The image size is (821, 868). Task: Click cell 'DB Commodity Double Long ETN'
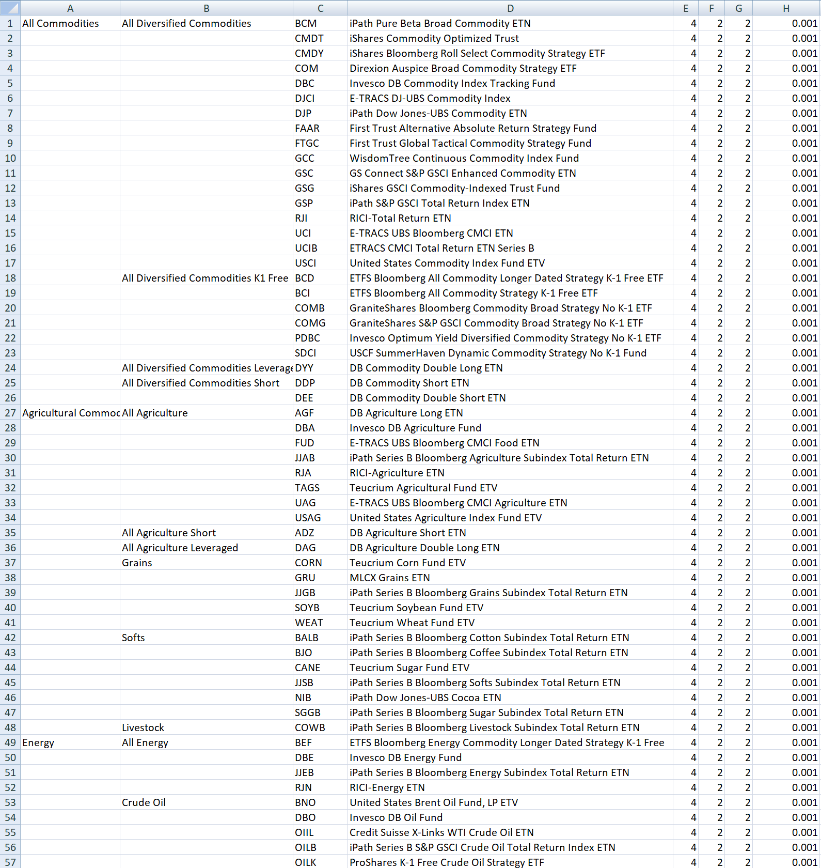click(510, 368)
